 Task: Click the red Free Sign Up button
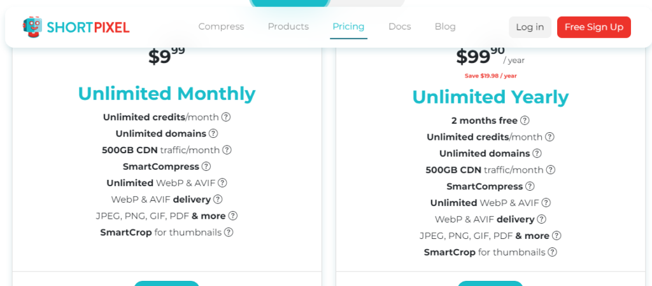(594, 27)
